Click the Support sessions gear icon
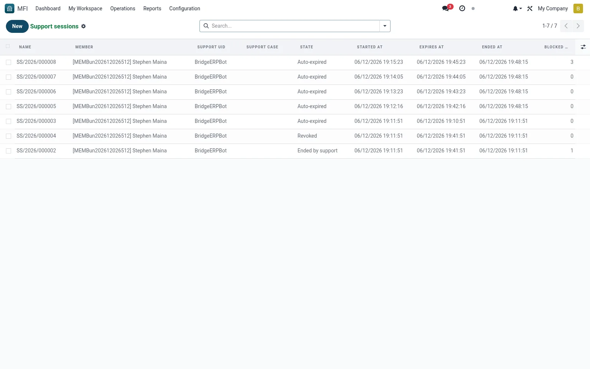The height and width of the screenshot is (369, 590). click(x=83, y=26)
